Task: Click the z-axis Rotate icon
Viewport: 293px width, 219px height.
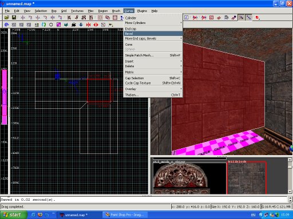Action: click(60, 18)
